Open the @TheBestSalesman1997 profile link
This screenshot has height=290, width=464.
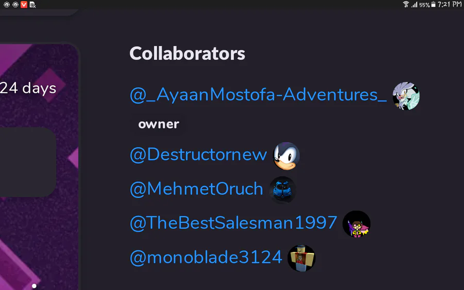click(234, 223)
